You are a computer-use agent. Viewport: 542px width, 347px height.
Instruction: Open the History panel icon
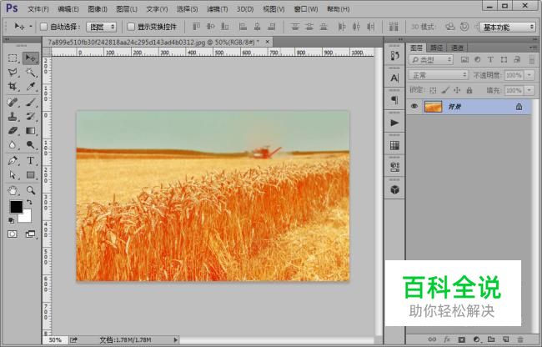pos(394,56)
